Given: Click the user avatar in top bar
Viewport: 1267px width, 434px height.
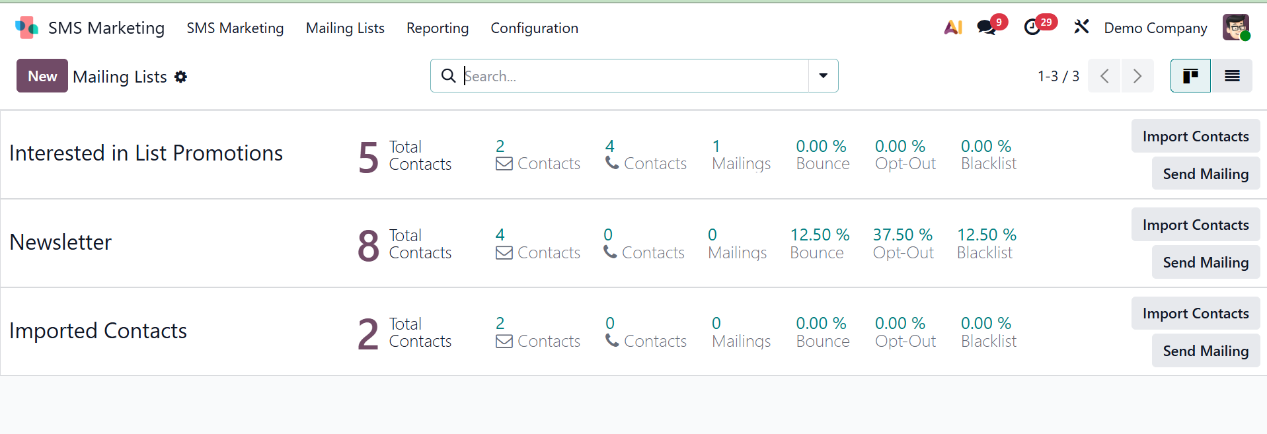Looking at the screenshot, I should [x=1235, y=28].
